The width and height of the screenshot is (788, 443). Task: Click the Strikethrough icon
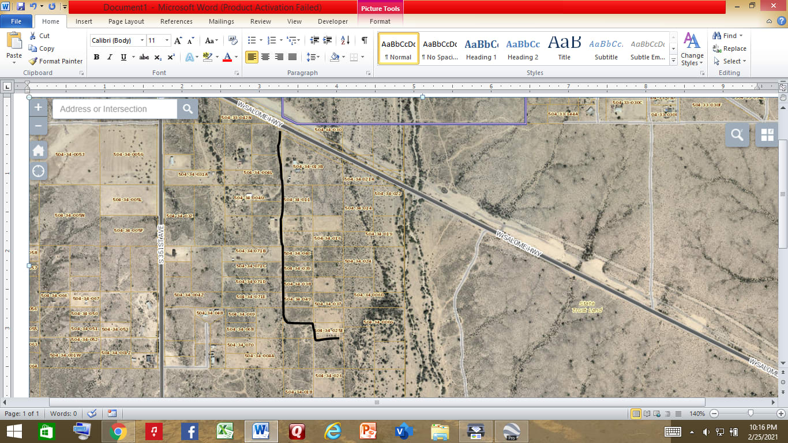pyautogui.click(x=144, y=57)
